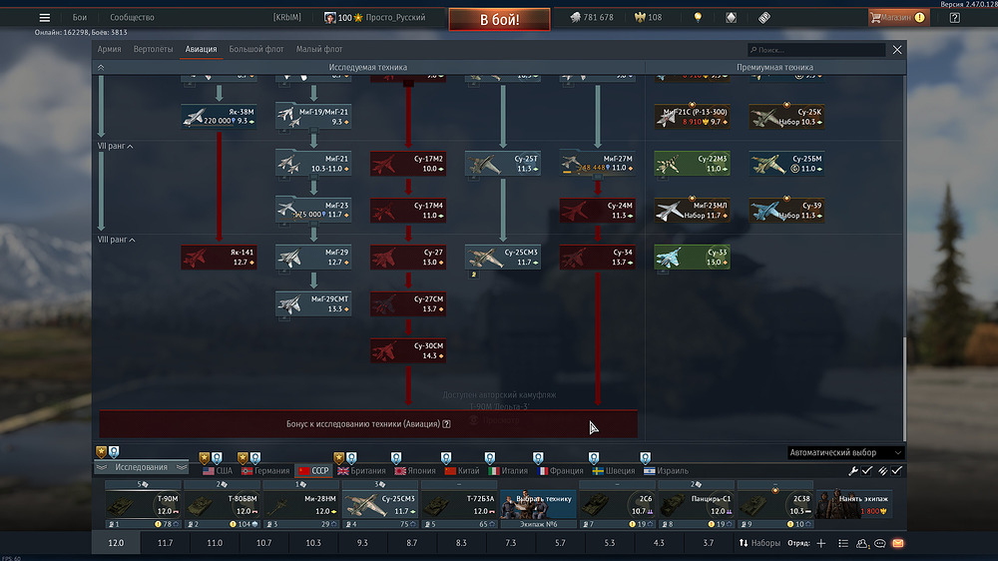998x561 pixels.
Task: Click the light bulb hints icon
Action: [x=698, y=18]
